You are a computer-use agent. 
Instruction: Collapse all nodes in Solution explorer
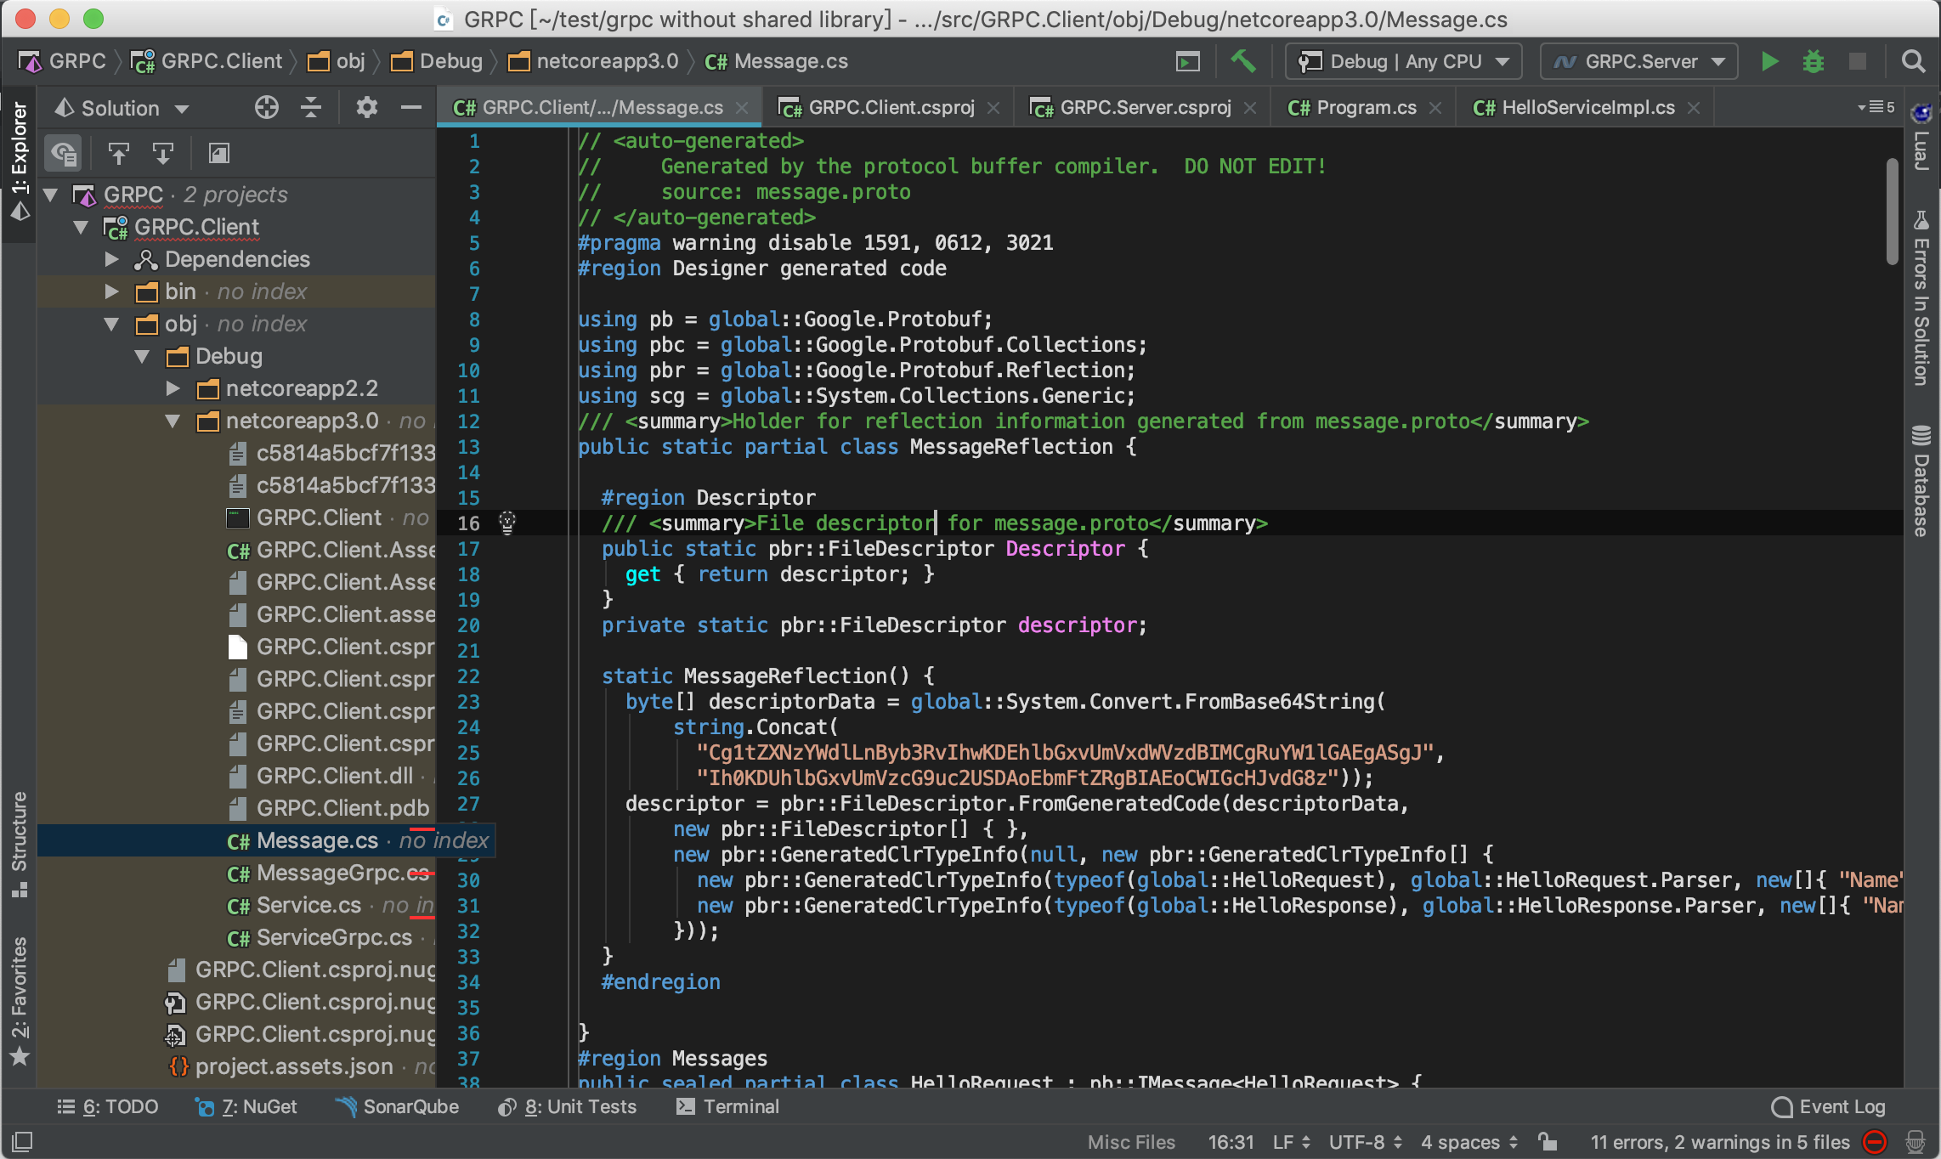point(311,107)
